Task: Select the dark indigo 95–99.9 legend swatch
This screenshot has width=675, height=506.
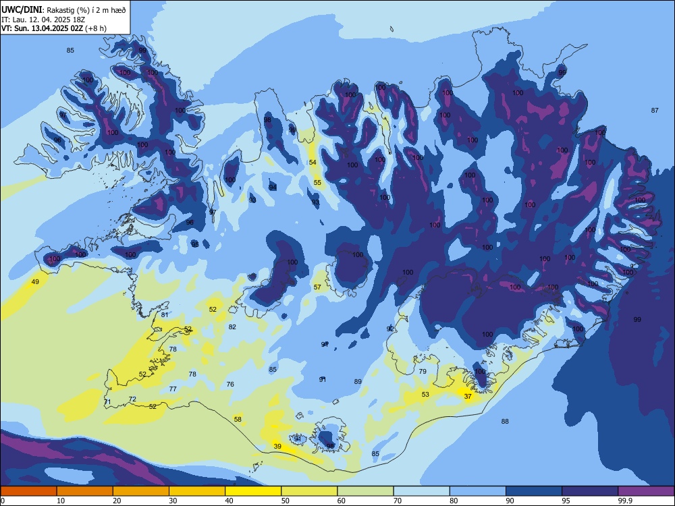Action: [590, 491]
